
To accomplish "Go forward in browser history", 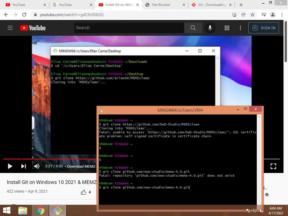I will point(15,15).
